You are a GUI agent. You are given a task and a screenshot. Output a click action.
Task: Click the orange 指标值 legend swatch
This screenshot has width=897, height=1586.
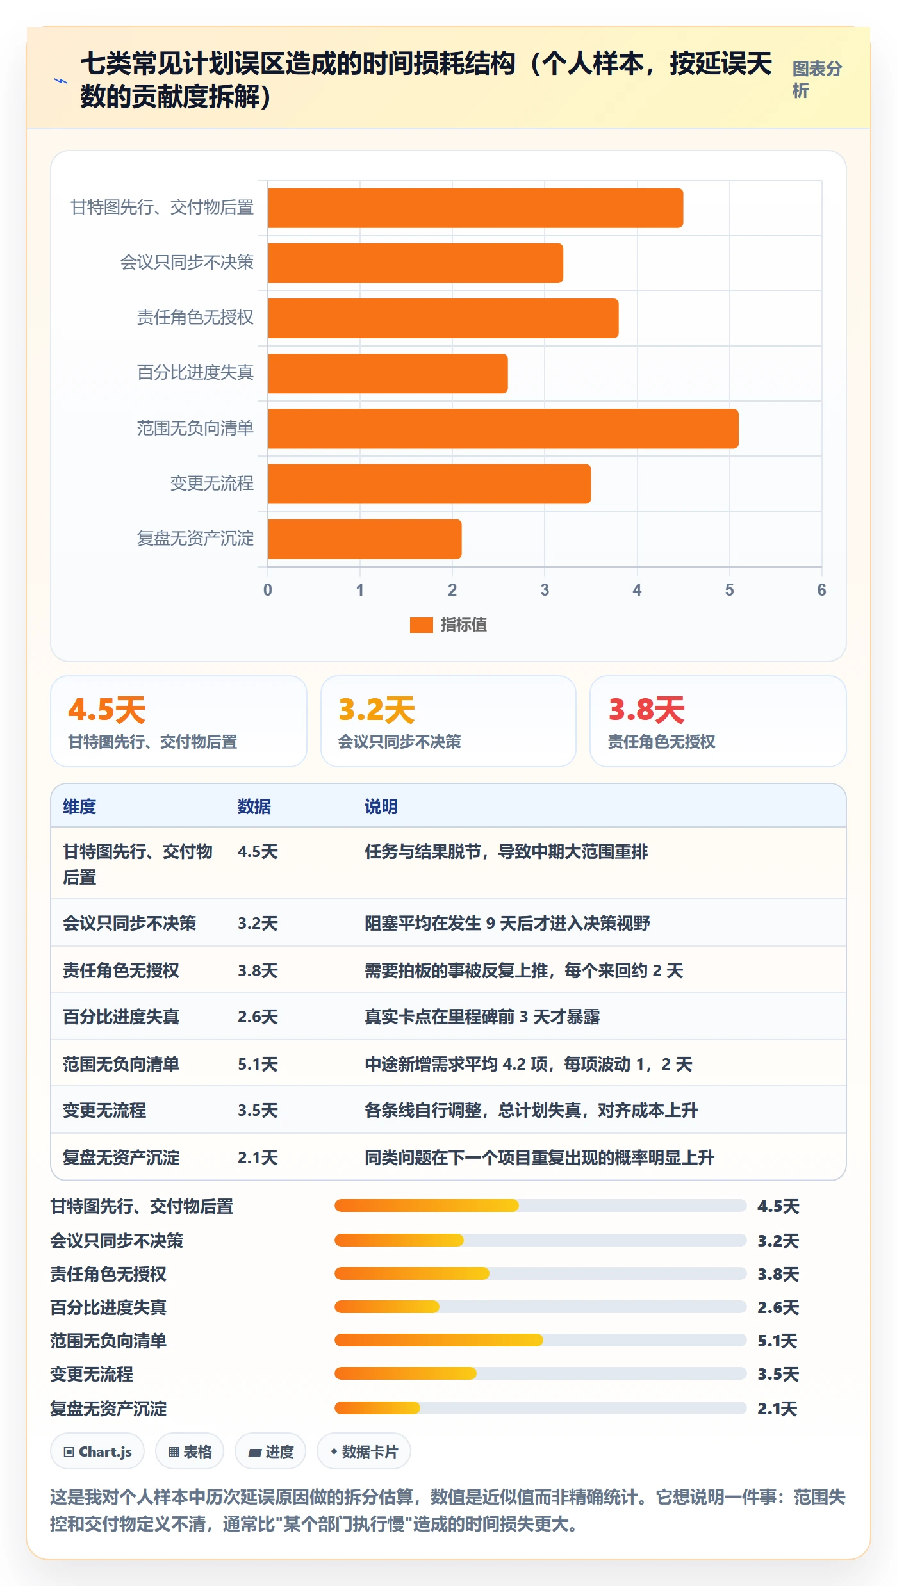[x=421, y=625]
